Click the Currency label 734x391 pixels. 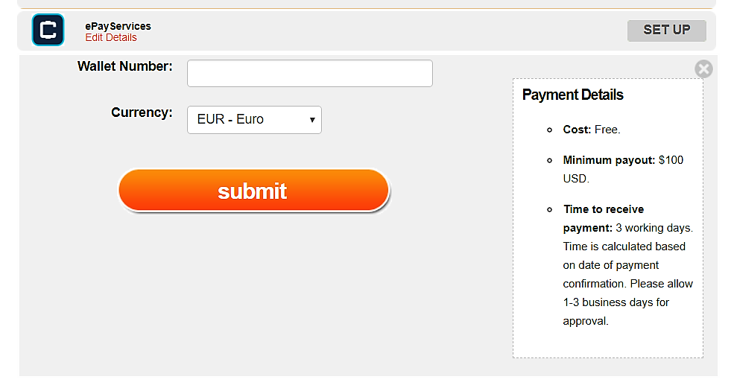click(x=142, y=112)
